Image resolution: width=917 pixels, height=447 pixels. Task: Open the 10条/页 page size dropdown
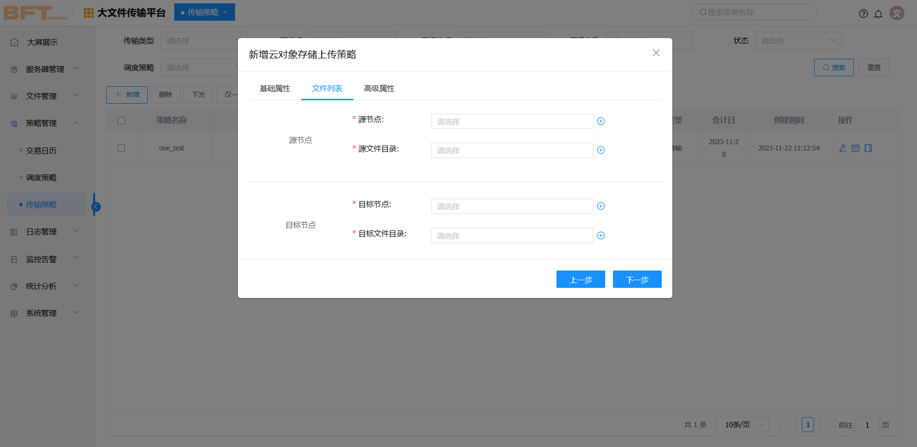pos(741,425)
